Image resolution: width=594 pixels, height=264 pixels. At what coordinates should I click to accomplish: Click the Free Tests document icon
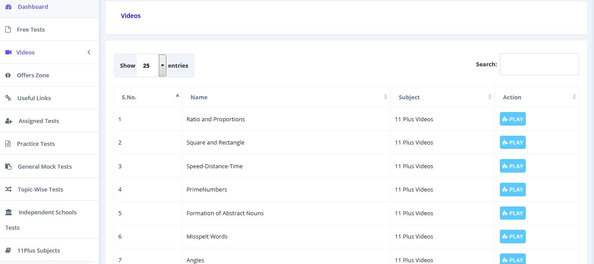point(7,30)
